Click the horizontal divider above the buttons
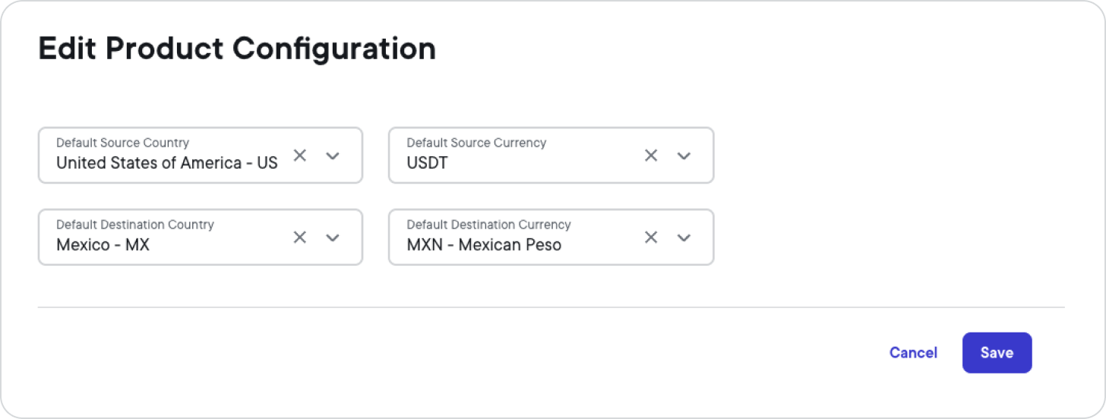 coord(551,307)
